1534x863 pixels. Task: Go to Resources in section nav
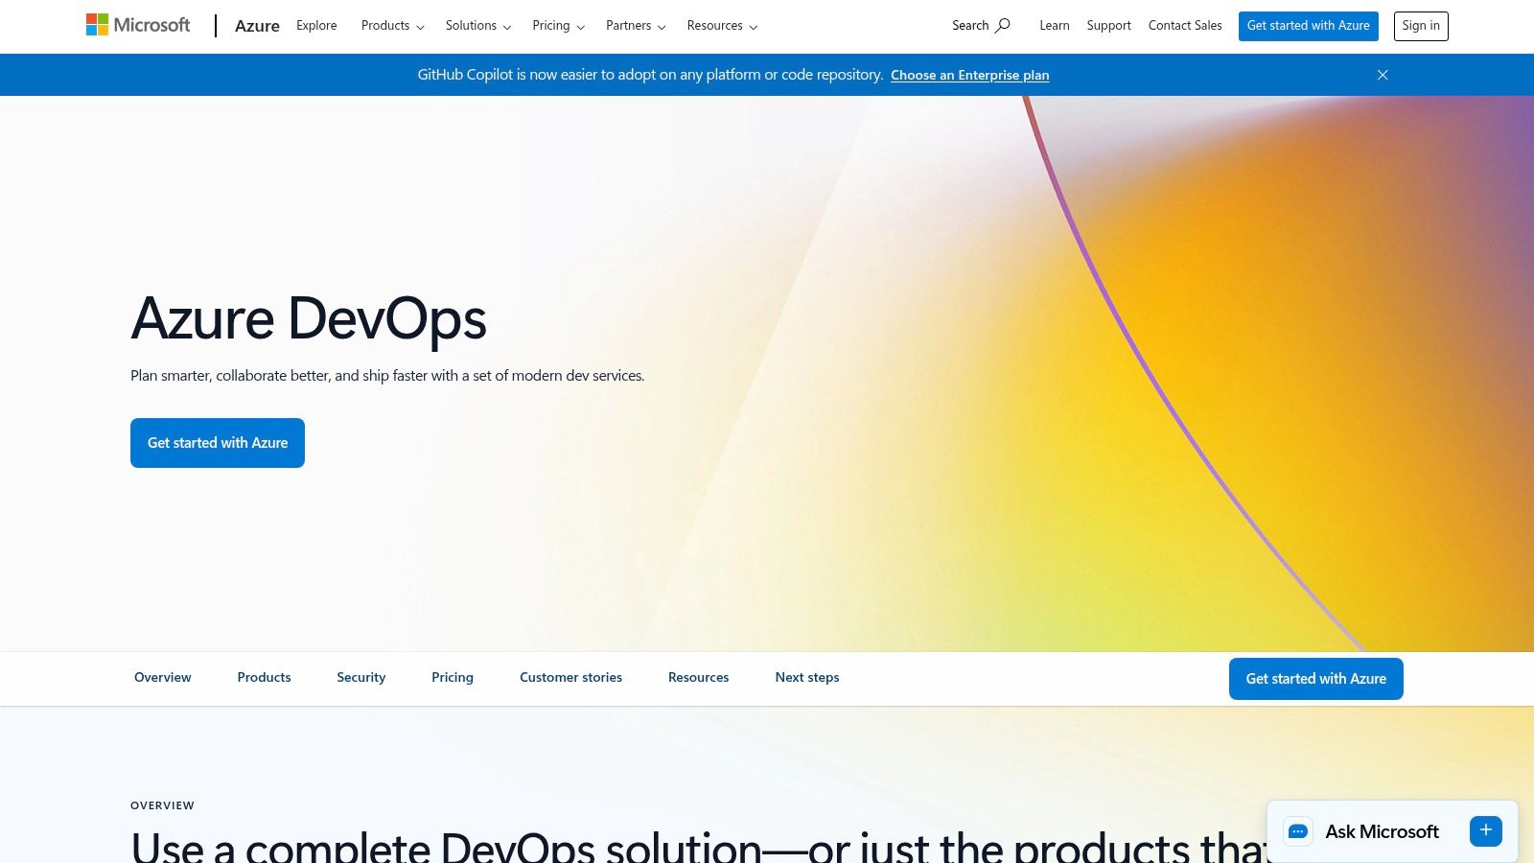coord(698,677)
